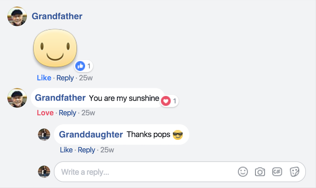This screenshot has height=188, width=316.
Task: Select the profile avatar beside the reply field
Action: point(44,172)
